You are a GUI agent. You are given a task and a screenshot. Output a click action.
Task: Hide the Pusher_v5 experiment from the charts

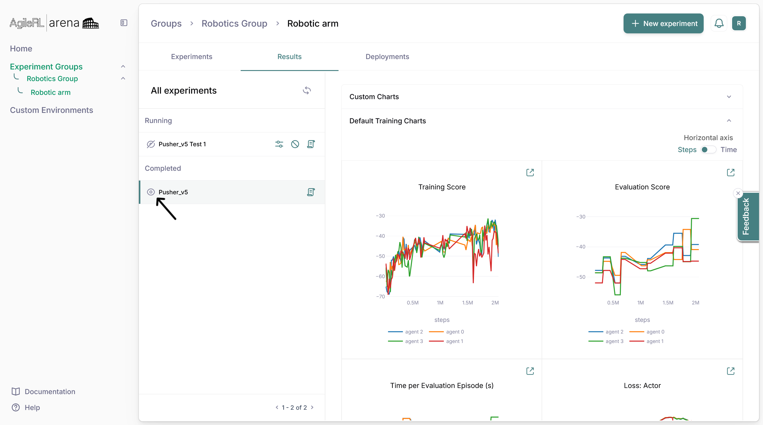pos(151,192)
